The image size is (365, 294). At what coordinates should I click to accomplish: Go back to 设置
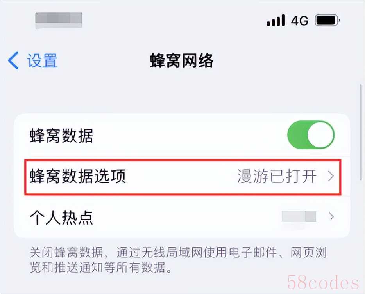pos(33,60)
